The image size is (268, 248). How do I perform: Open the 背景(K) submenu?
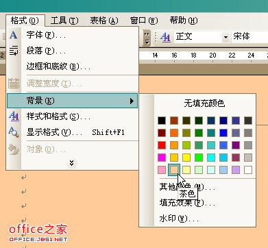73,101
